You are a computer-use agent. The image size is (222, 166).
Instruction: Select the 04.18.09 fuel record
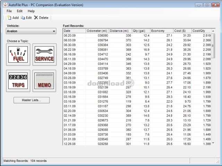[x=137, y=68]
